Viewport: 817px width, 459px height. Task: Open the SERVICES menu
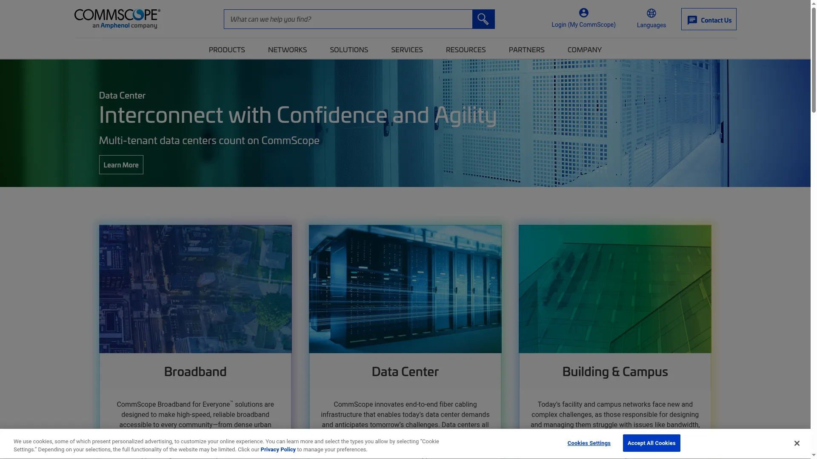click(407, 50)
